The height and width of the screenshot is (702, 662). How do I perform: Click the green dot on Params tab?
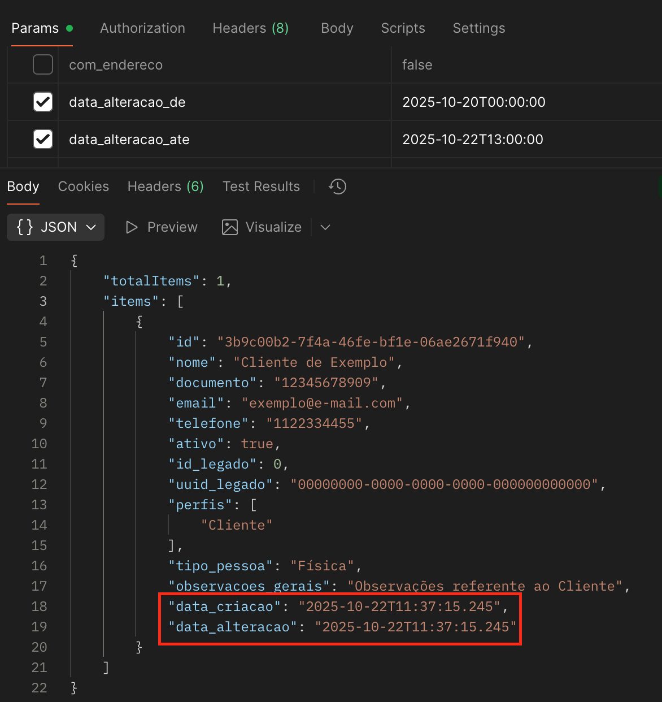click(x=69, y=27)
